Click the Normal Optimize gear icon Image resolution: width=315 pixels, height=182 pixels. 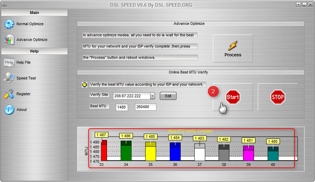[9, 24]
